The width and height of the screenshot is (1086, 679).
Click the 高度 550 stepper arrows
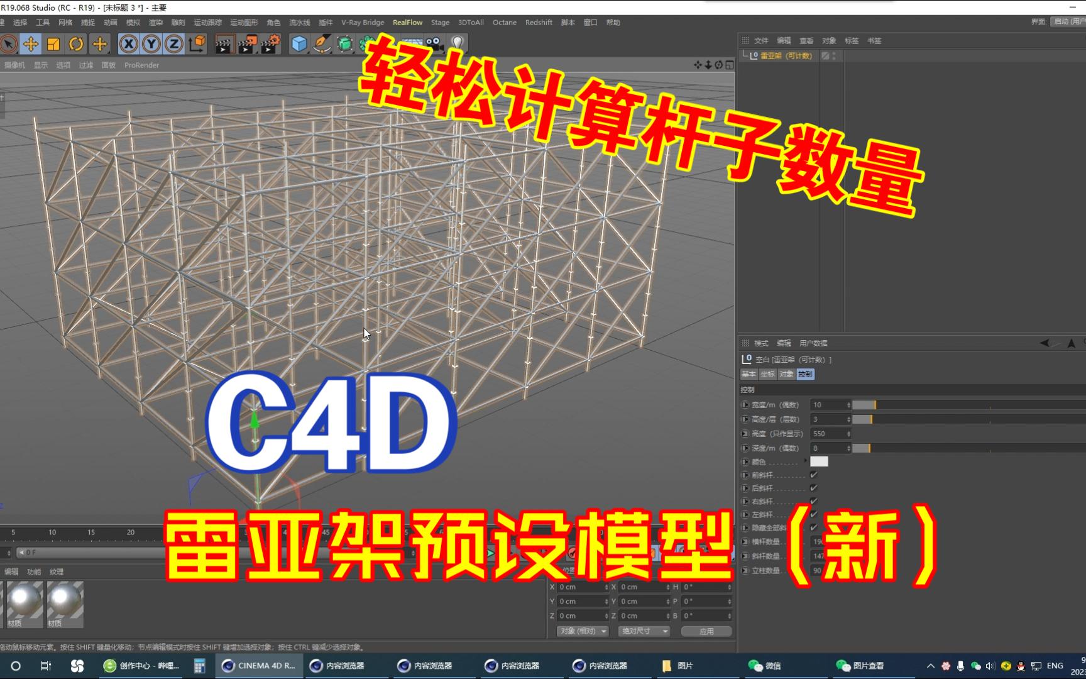point(848,434)
